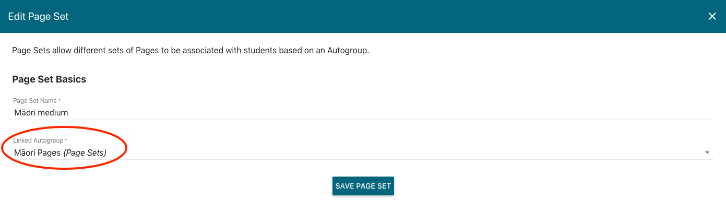
Task: Click the teal dialog header bar
Action: (365, 16)
